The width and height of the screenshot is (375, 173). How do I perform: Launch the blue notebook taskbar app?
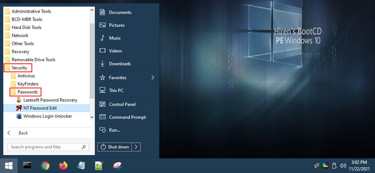(81, 166)
